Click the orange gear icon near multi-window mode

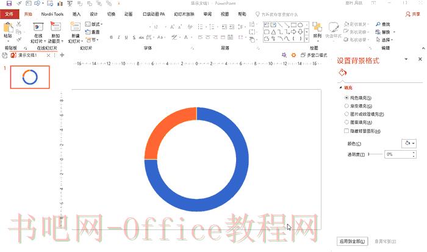tap(293, 55)
